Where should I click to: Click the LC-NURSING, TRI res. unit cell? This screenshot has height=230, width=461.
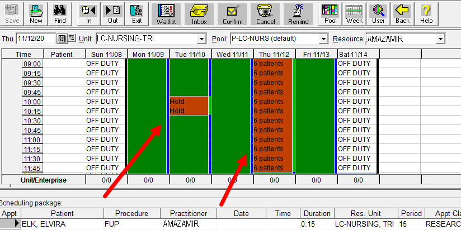click(x=366, y=224)
